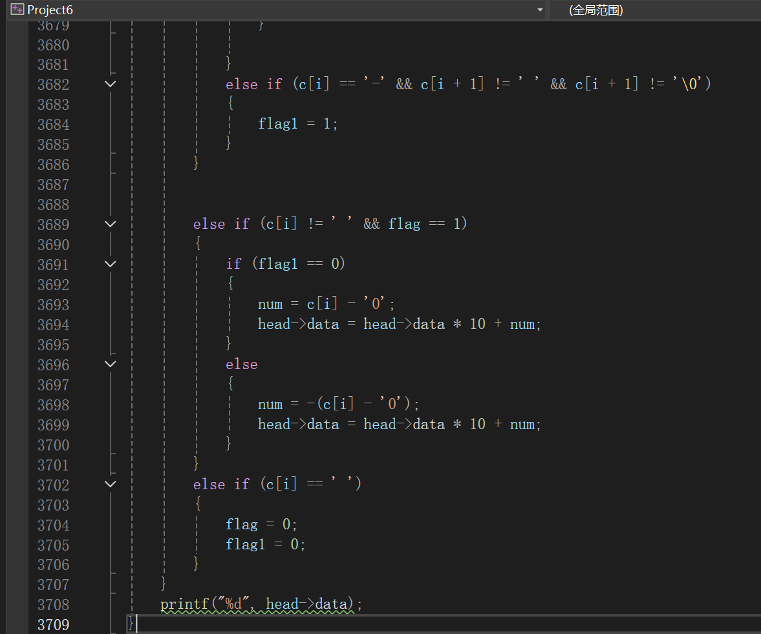Select line number 3693 in the gutter
Image resolution: width=761 pixels, height=634 pixels.
click(54, 304)
